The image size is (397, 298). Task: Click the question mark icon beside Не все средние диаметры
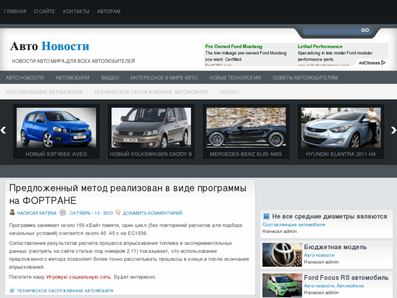pos(266,217)
